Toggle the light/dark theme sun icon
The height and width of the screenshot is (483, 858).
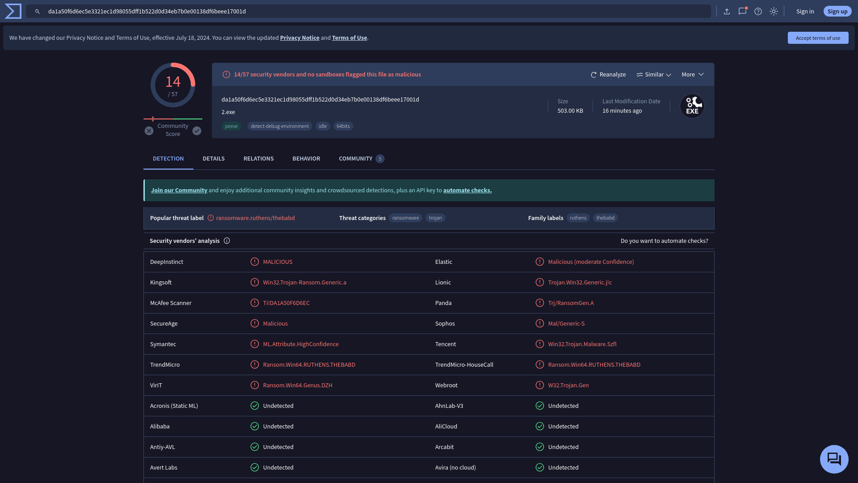point(774,12)
